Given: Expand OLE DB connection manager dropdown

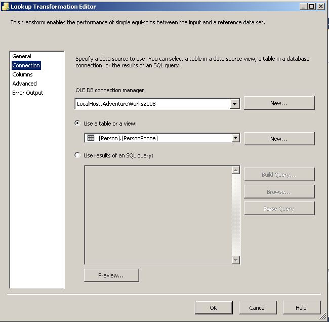Looking at the screenshot, I should tap(234, 104).
